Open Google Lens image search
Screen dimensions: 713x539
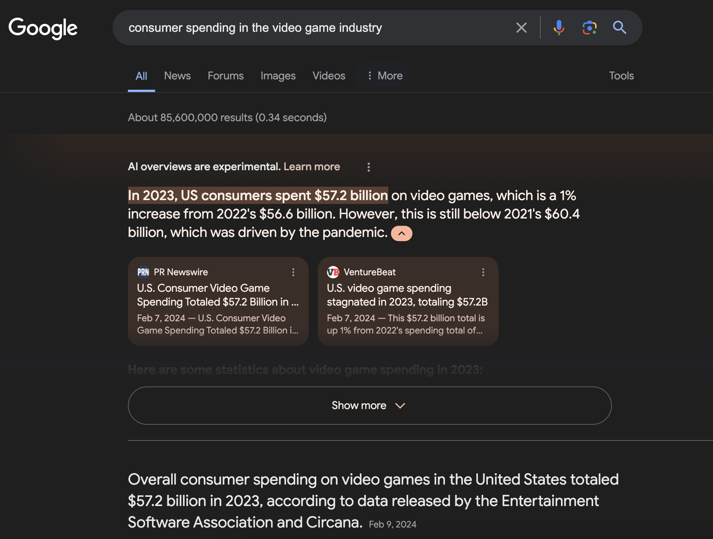[589, 28]
